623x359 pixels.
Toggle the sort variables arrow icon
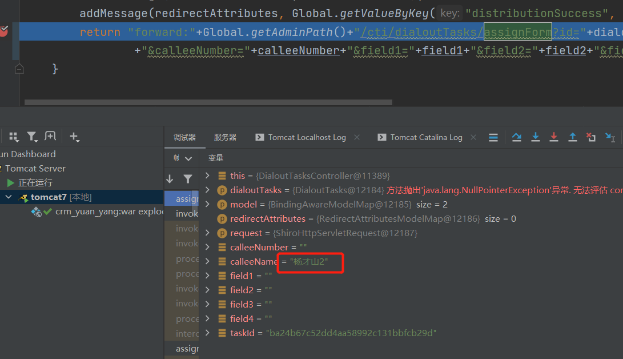[170, 178]
